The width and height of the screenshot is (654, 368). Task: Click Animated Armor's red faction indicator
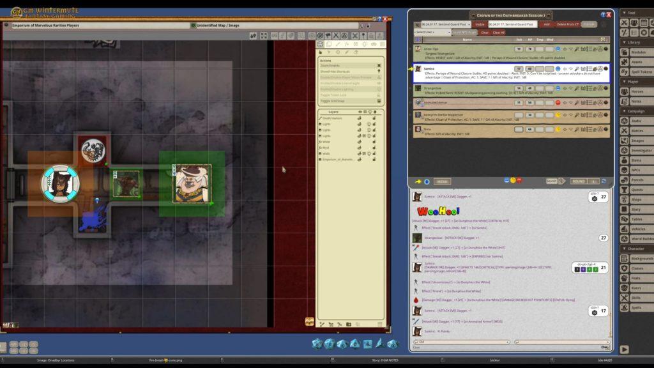click(x=558, y=103)
